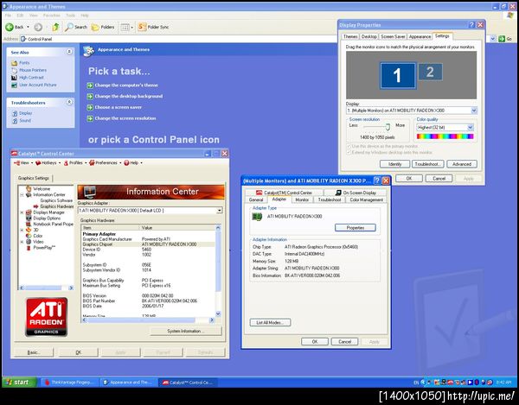Viewport: 519px width, 405px height.
Task: Expand the 3D tree node
Action: [x=22, y=230]
